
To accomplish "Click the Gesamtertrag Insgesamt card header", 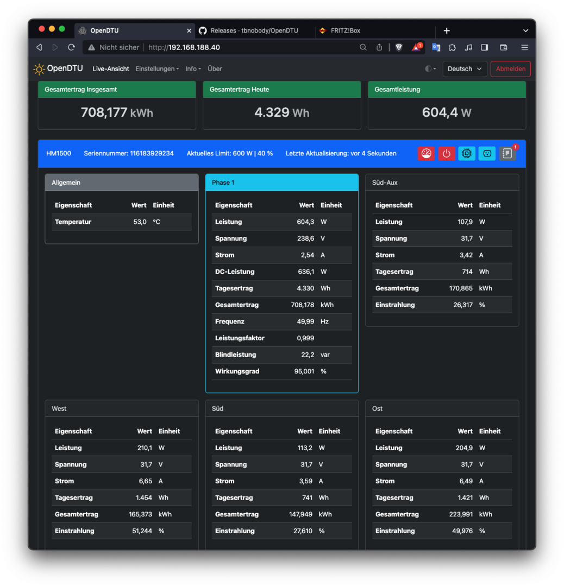I will click(117, 90).
